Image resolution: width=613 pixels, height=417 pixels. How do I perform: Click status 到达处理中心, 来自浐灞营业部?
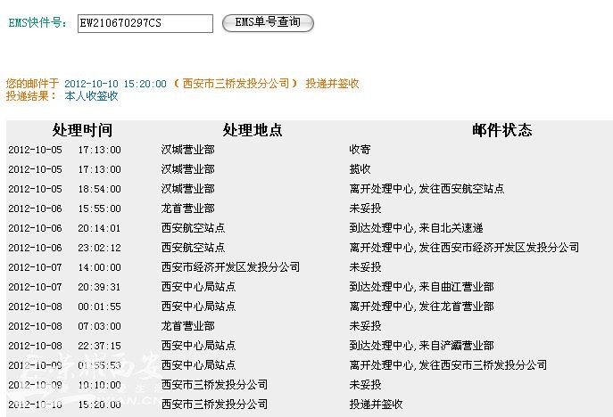(x=421, y=346)
